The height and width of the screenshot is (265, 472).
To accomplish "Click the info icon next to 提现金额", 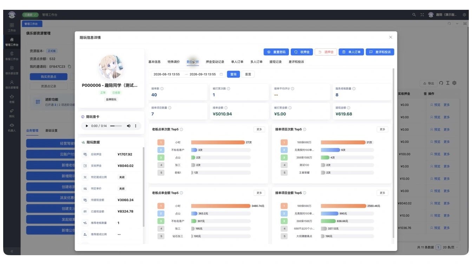I will (x=348, y=108).
